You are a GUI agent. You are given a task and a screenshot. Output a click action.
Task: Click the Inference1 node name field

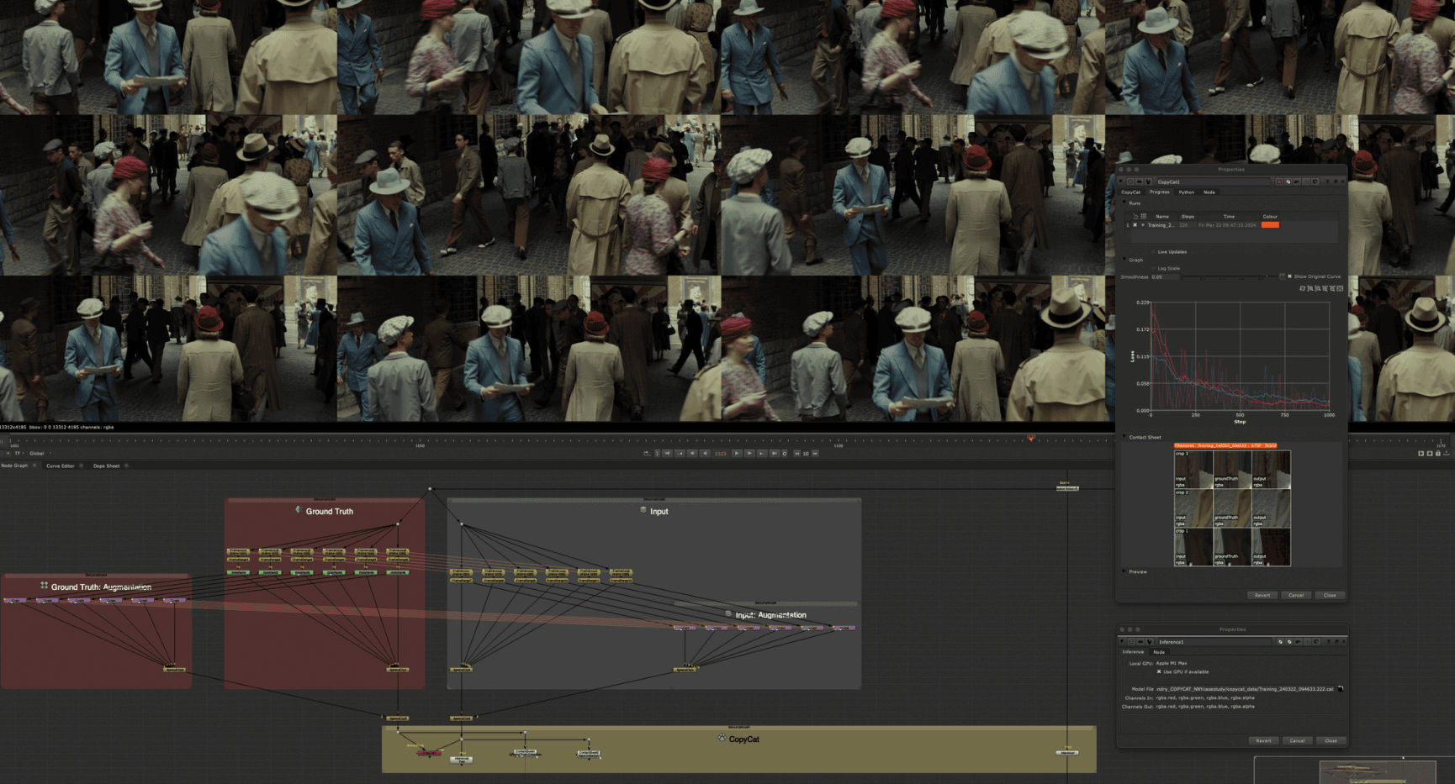tap(1214, 642)
